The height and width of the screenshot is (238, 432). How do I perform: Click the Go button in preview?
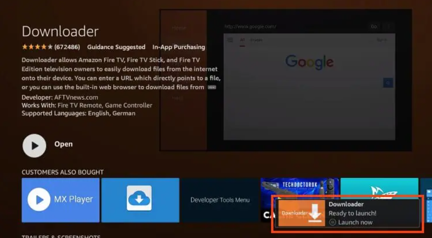pyautogui.click(x=374, y=26)
